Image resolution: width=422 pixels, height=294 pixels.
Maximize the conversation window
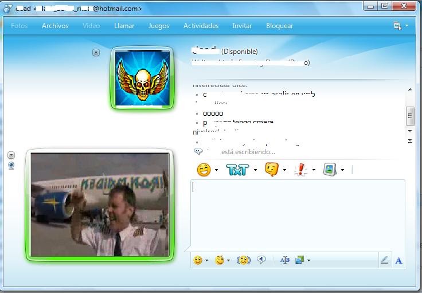point(385,6)
